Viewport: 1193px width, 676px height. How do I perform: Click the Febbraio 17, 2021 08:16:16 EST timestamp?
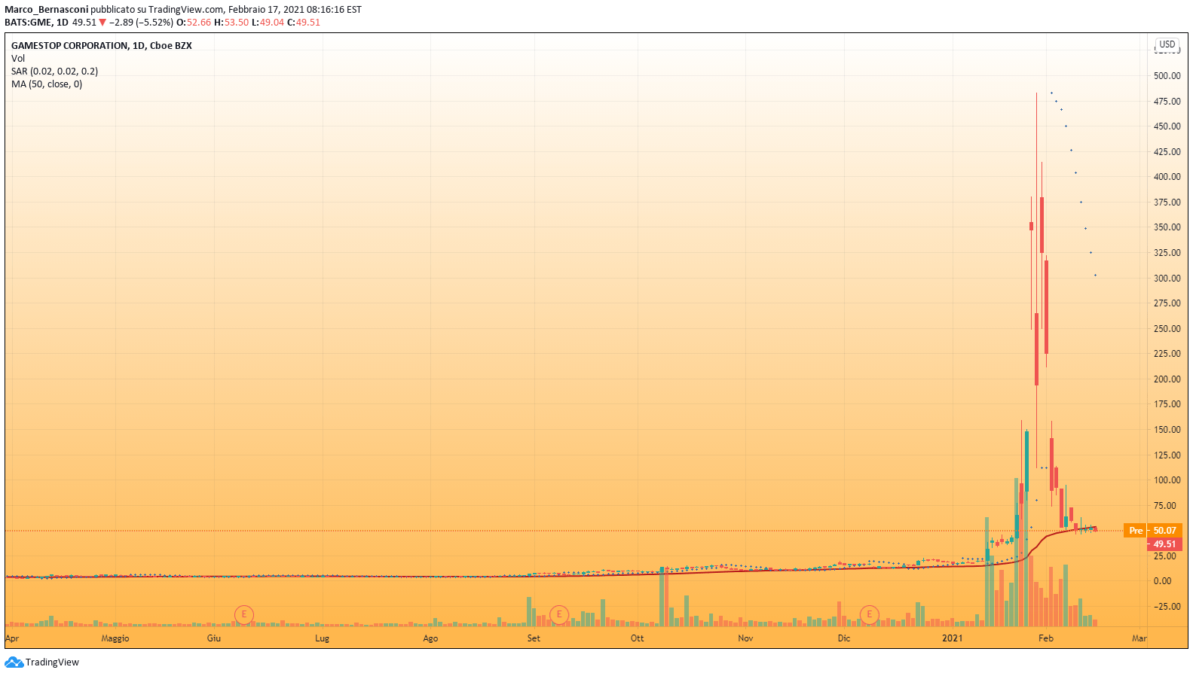coord(295,10)
